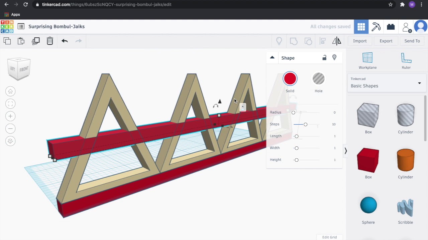Viewport: 428px width, 240px height.
Task: Select the Workplane tool
Action: [367, 61]
